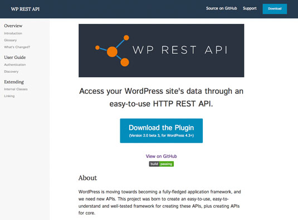This screenshot has width=298, height=220.
Task: Open the Glossary sidebar link
Action: coord(11,40)
